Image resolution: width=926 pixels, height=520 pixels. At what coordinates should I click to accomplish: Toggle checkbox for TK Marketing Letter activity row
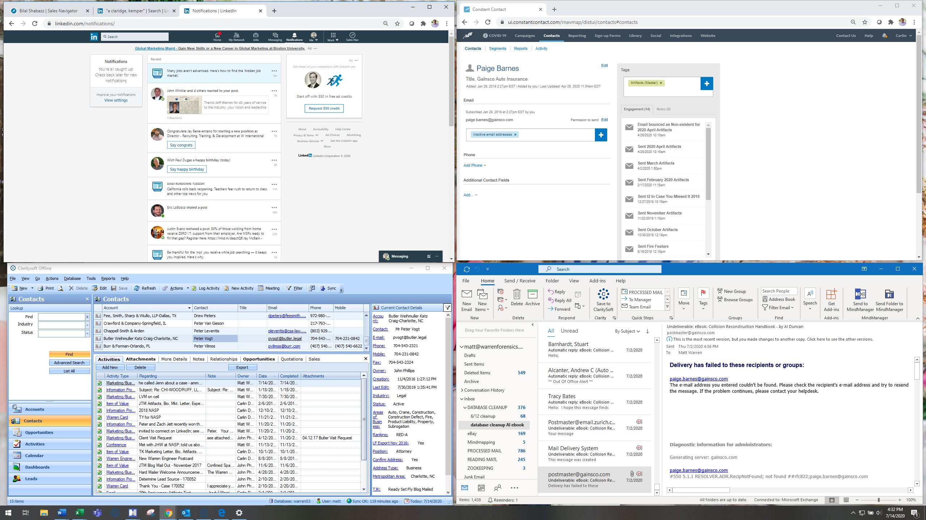point(100,452)
